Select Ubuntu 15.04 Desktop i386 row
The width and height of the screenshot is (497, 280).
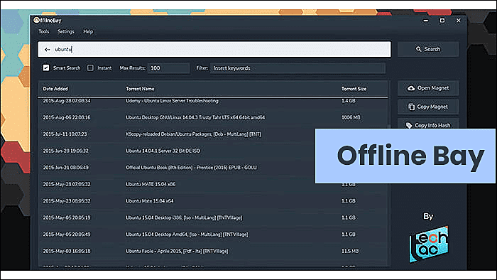(x=213, y=218)
